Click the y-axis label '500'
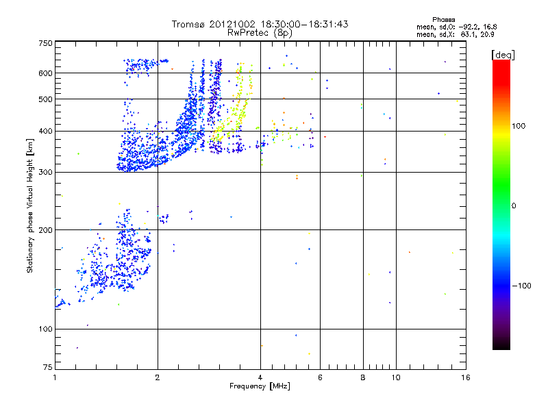 pos(45,99)
